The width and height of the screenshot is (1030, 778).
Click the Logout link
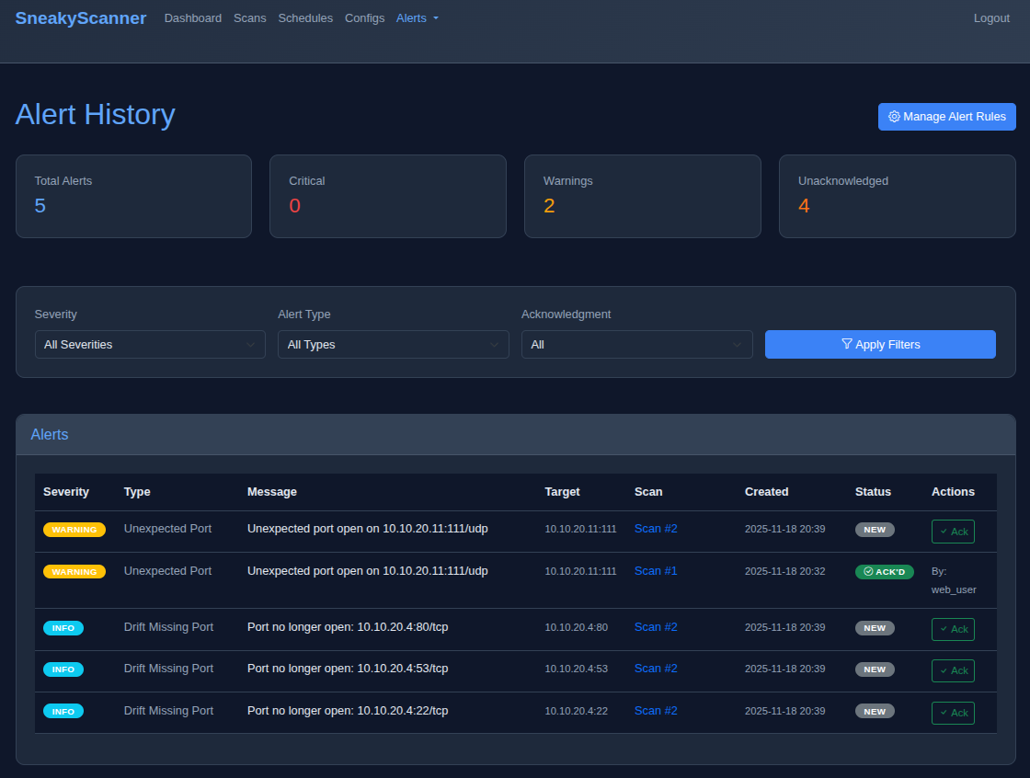click(991, 18)
